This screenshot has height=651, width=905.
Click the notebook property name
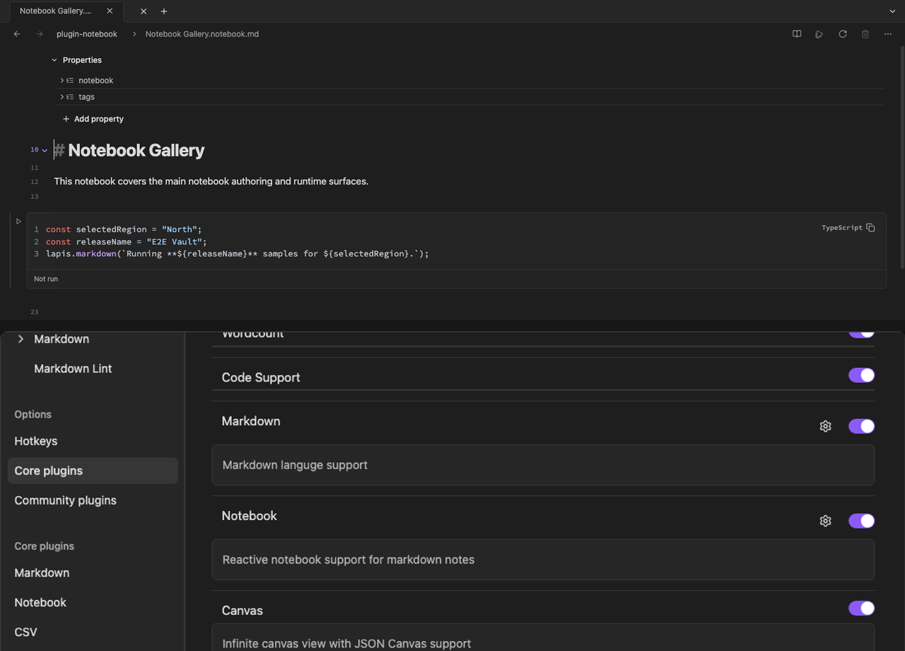(96, 81)
